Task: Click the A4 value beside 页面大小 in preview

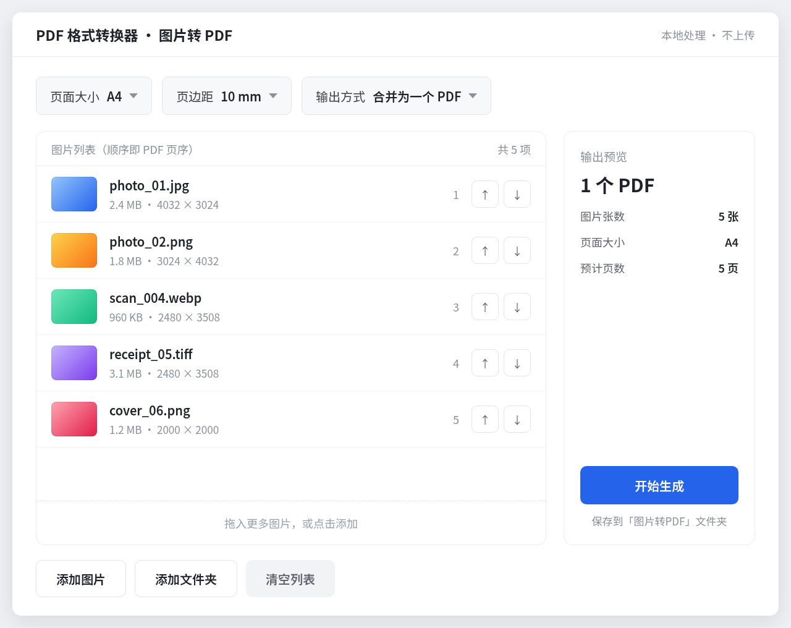Action: click(x=732, y=242)
